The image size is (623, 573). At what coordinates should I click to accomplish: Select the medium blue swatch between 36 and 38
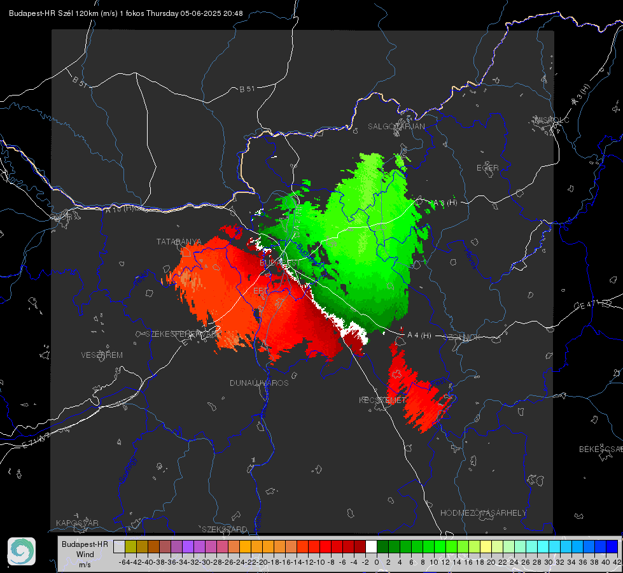589,546
